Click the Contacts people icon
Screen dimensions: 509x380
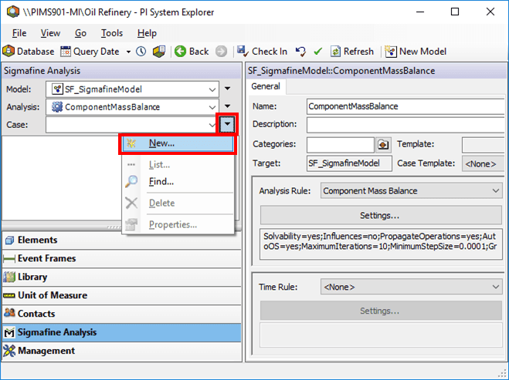point(9,313)
